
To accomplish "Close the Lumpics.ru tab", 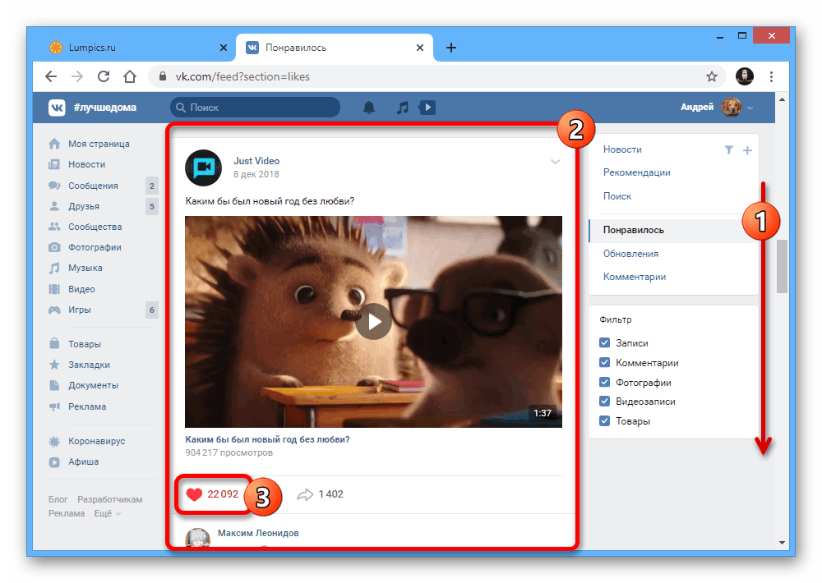I will coord(224,48).
